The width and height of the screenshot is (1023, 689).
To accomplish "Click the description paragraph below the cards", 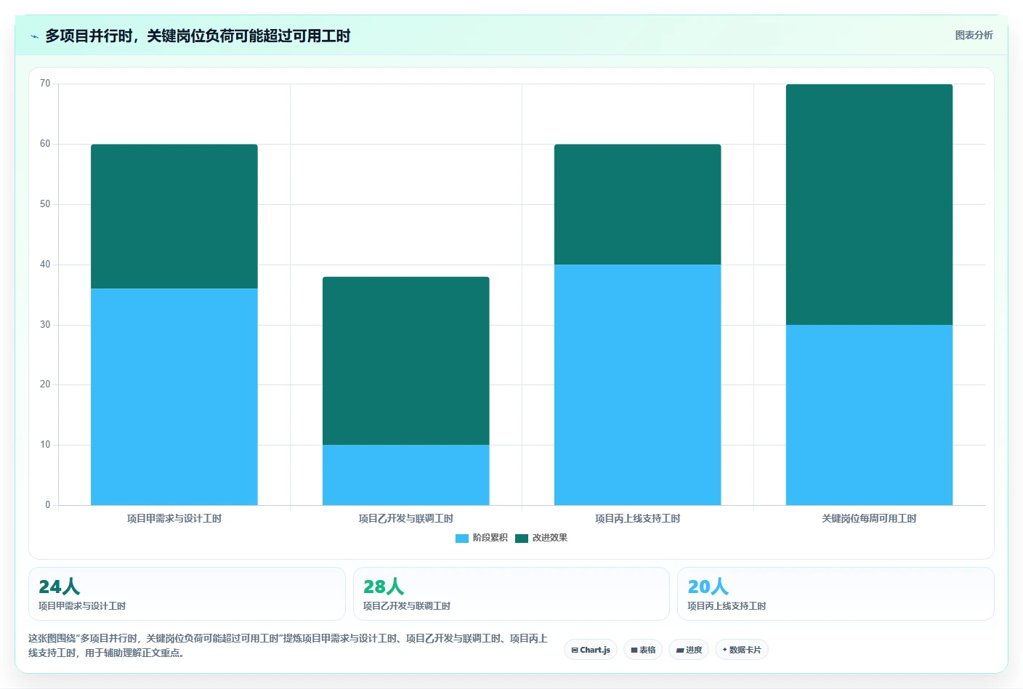I will (x=288, y=645).
